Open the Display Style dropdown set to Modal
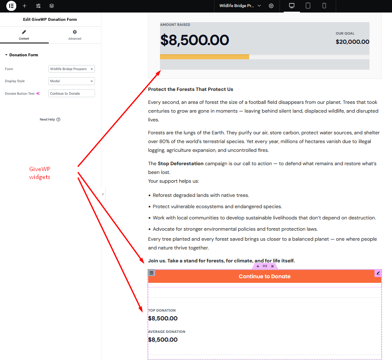Screen dimensions: 392x360 click(72, 81)
